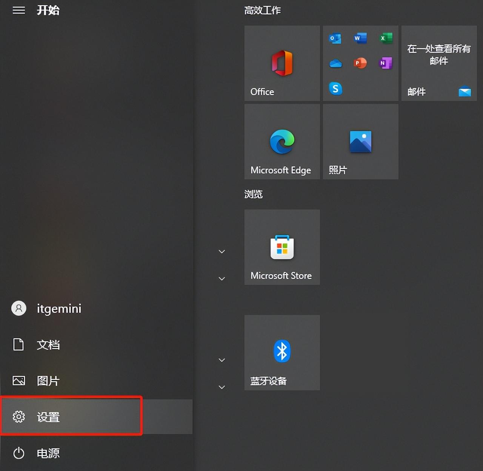
Task: Open 电源 (Power) options
Action: click(x=48, y=453)
